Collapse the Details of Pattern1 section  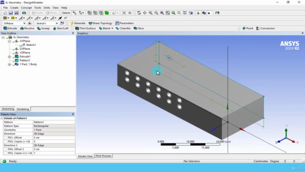(2, 118)
